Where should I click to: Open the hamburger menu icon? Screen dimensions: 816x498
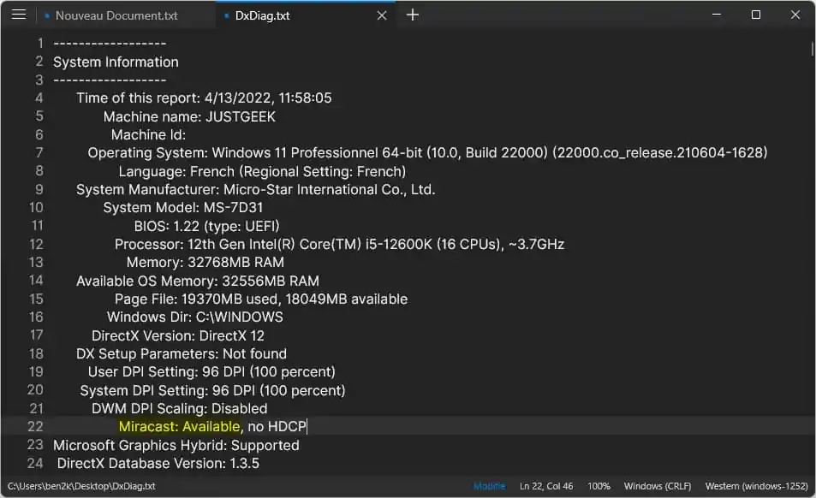[19, 15]
